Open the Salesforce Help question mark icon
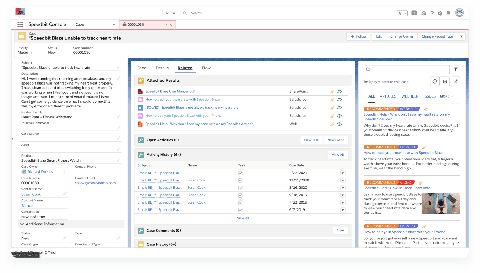The width and height of the screenshot is (480, 273). tap(432, 13)
